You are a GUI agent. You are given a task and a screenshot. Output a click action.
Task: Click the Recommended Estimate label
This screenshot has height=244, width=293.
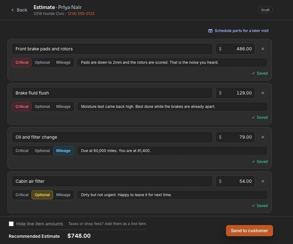(34, 236)
